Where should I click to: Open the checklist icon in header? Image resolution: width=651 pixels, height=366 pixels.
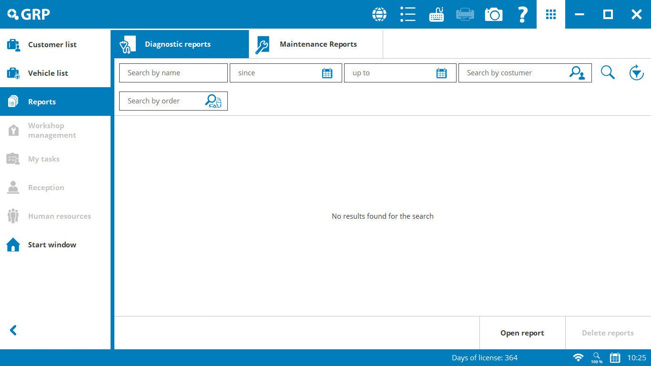[408, 14]
